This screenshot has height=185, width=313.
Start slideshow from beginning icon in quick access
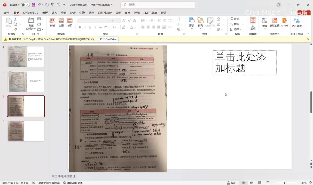pos(53,5)
